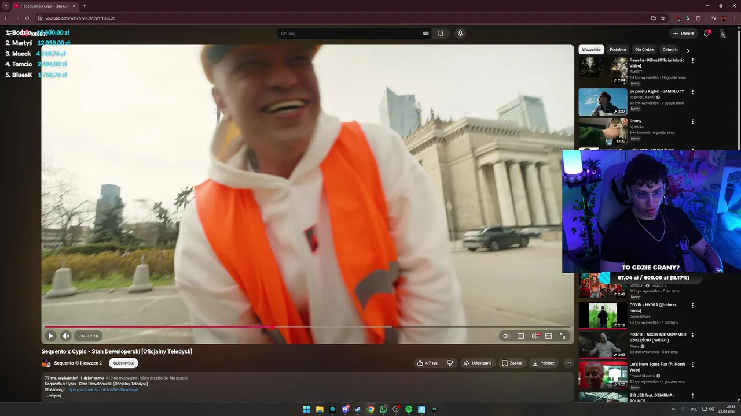Image resolution: width=741 pixels, height=416 pixels.
Task: Open Discord from the taskbar
Action: coord(346,409)
